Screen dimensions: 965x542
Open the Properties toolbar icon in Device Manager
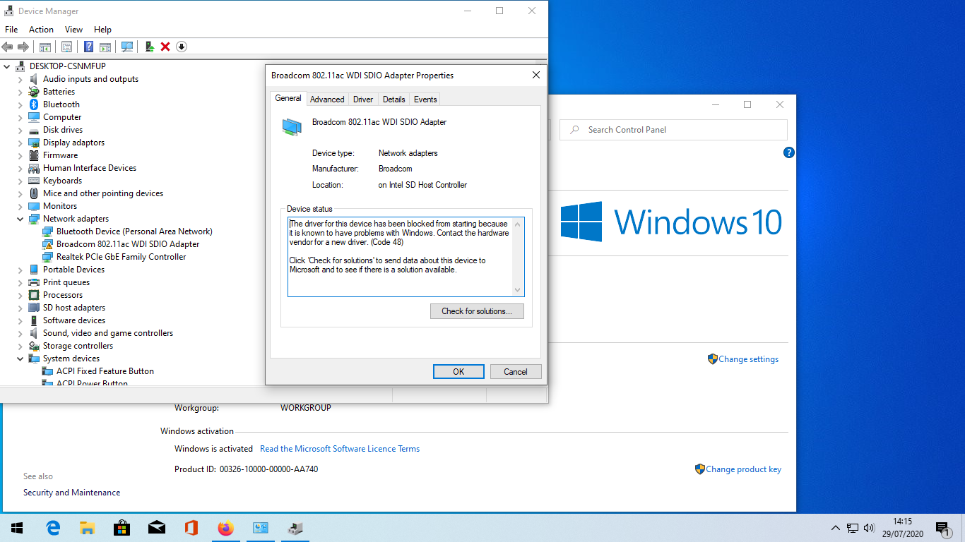pyautogui.click(x=66, y=47)
